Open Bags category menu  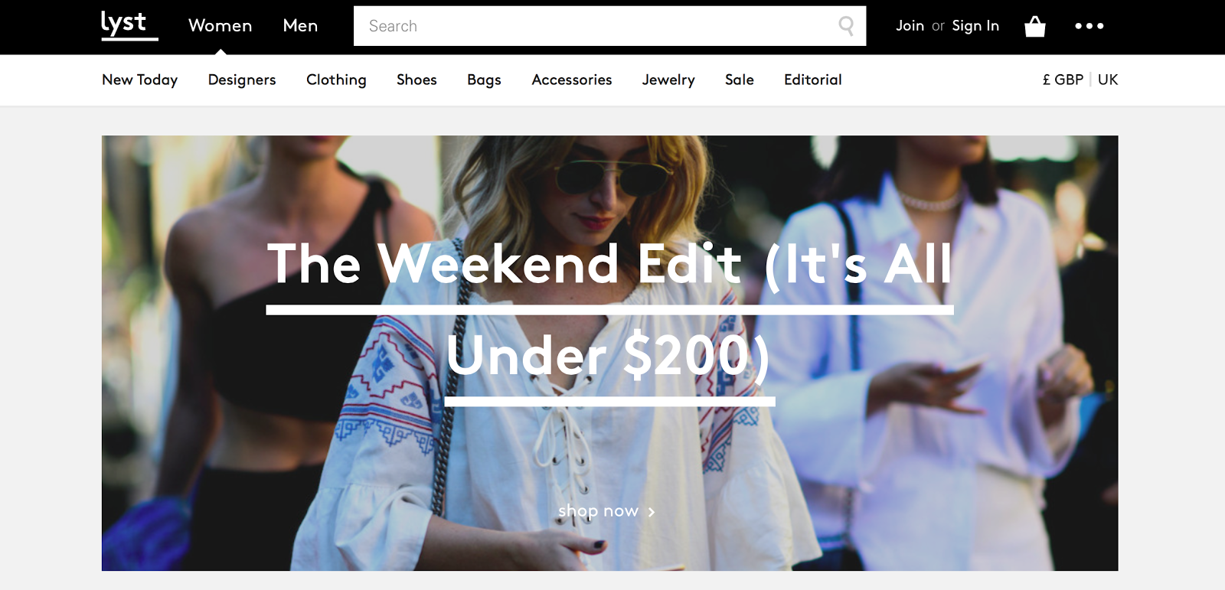(484, 80)
